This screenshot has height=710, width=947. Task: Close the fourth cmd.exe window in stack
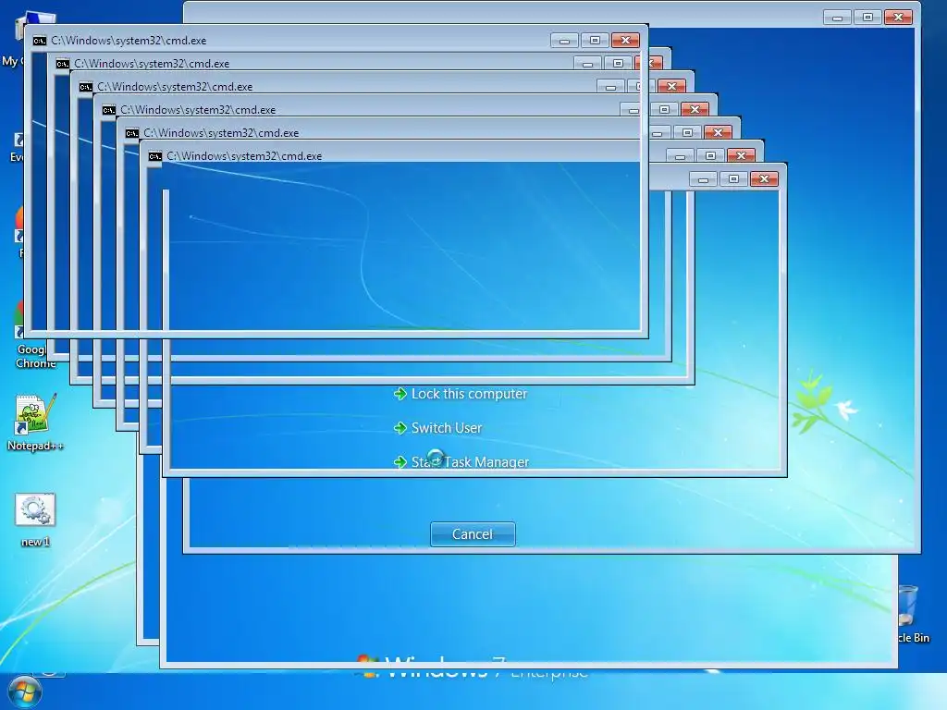point(695,109)
